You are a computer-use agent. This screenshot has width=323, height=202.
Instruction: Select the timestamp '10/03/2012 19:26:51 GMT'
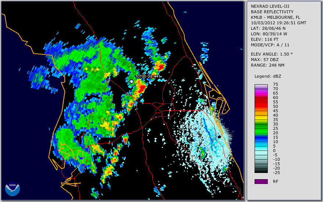coord(278,23)
